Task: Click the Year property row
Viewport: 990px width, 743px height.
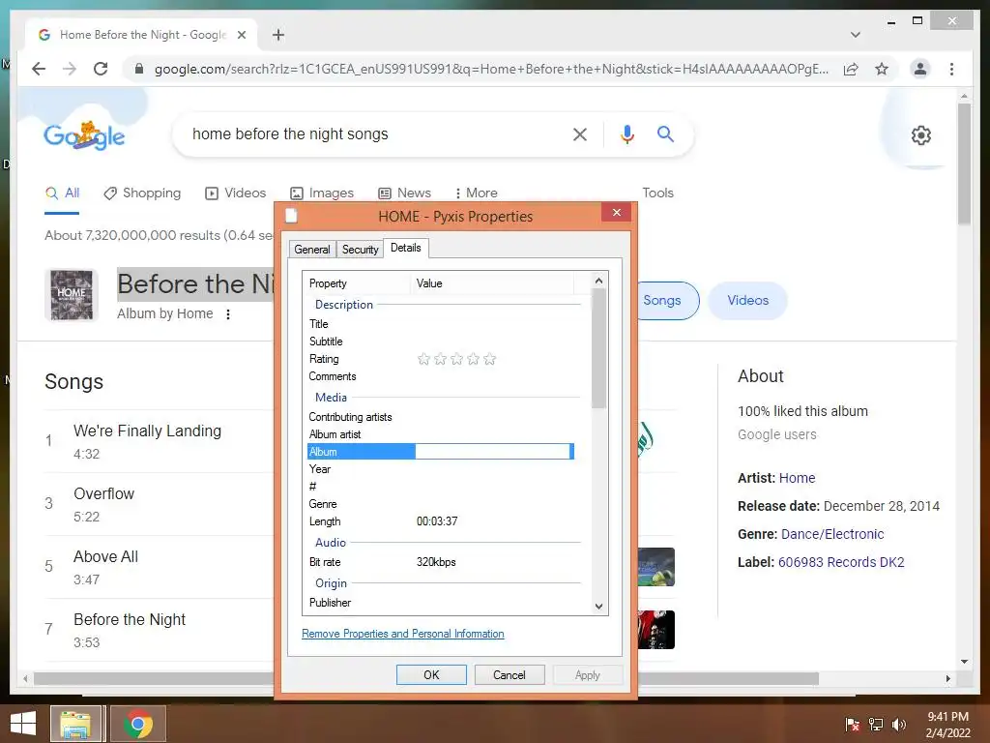Action: [x=440, y=469]
